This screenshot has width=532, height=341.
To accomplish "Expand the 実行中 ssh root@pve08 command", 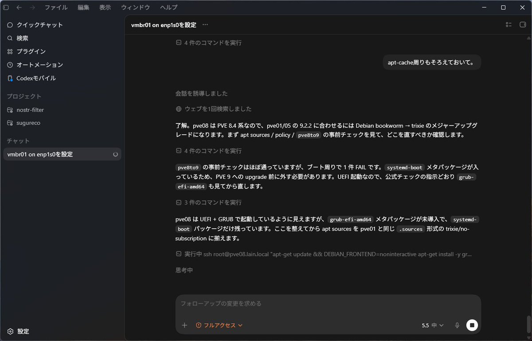I will coord(324,255).
